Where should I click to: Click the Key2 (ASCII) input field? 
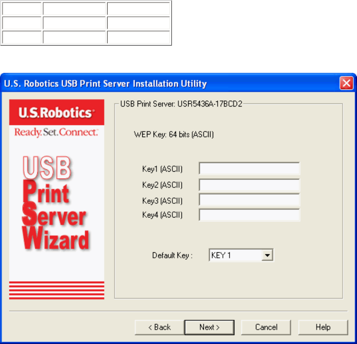click(x=249, y=185)
